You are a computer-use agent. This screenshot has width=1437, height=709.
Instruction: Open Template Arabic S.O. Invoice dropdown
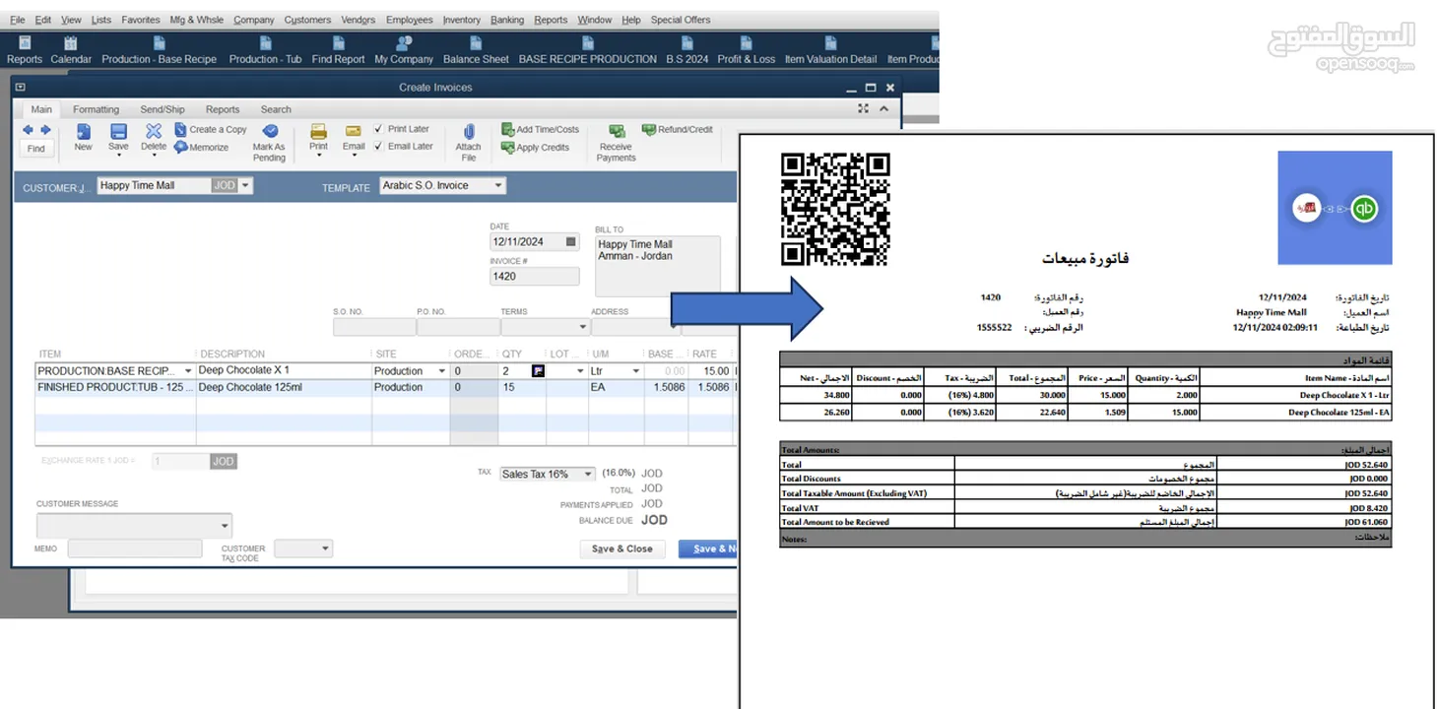(498, 185)
